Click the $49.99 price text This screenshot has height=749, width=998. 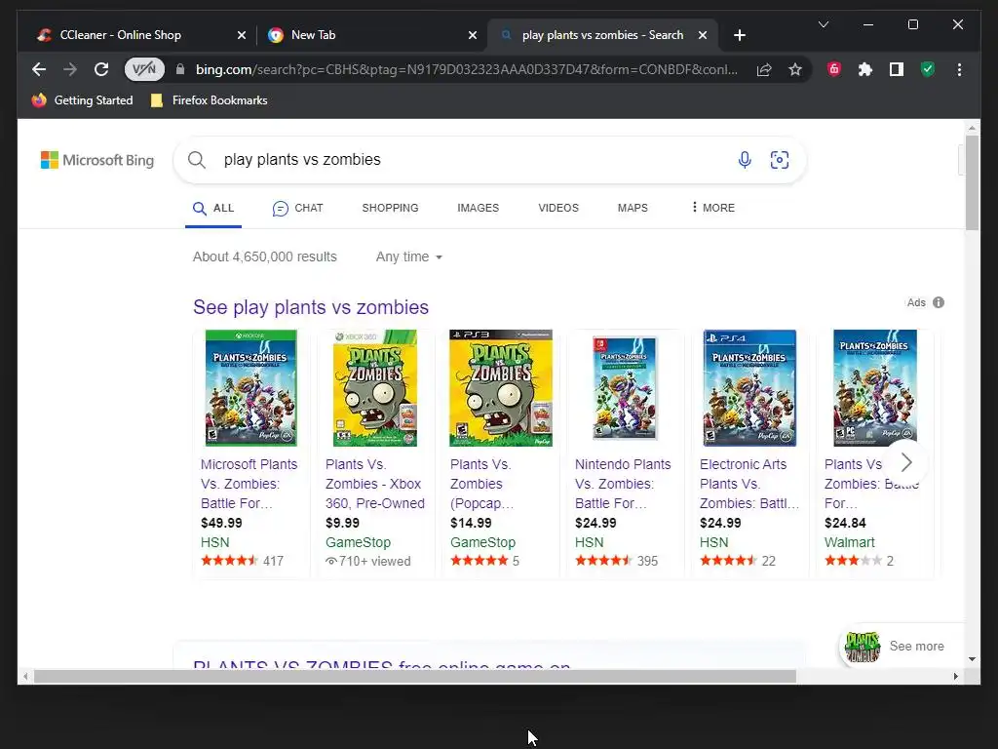coord(221,523)
